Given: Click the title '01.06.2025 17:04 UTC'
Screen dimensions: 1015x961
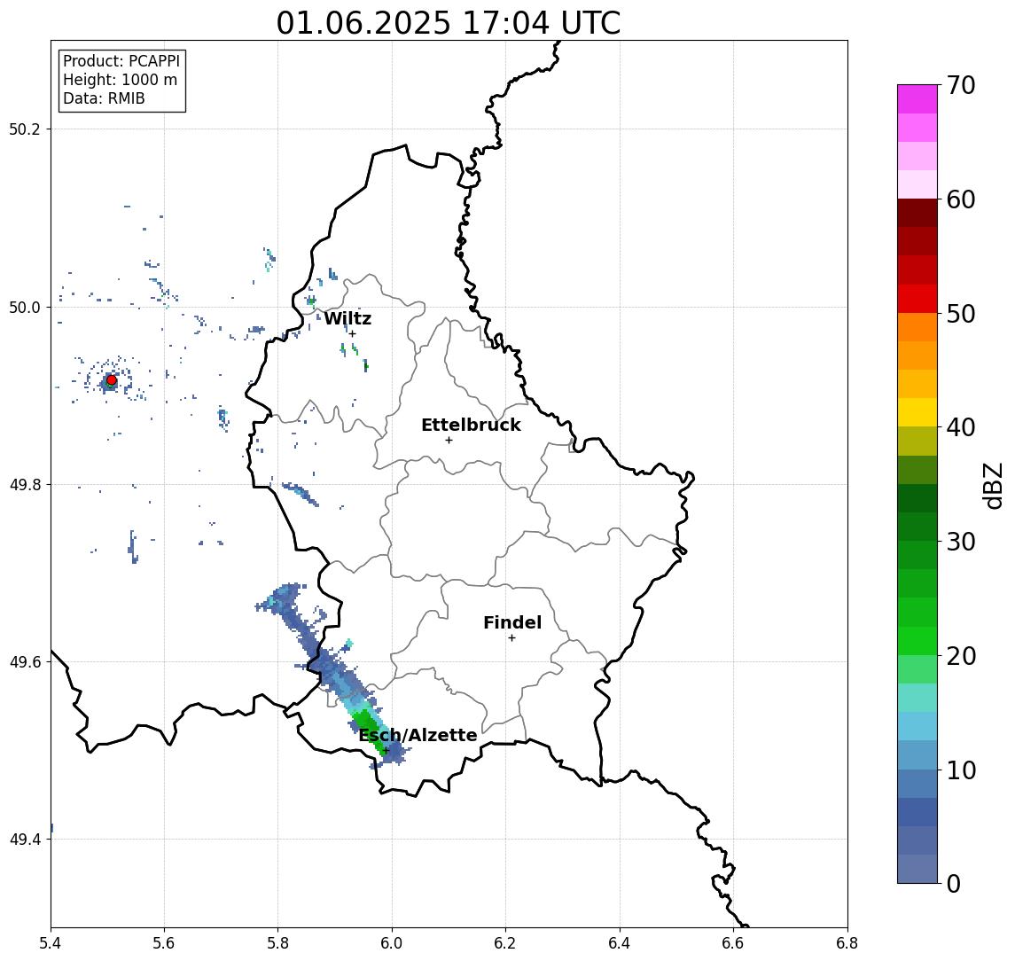Looking at the screenshot, I should 449,23.
